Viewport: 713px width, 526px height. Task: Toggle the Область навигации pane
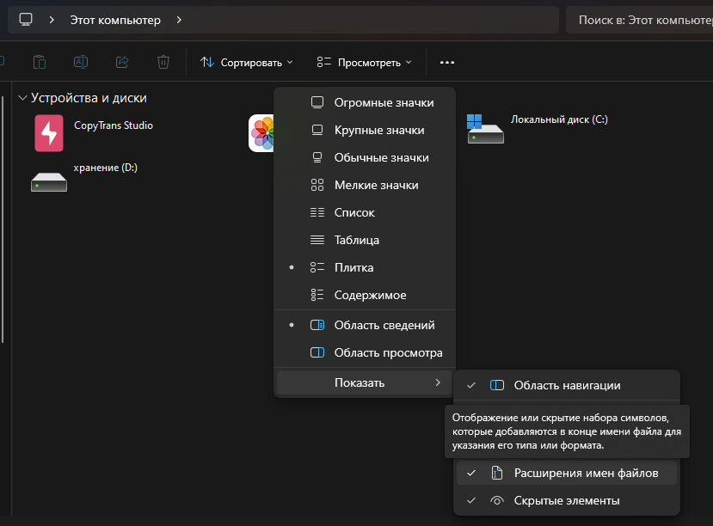tap(566, 385)
